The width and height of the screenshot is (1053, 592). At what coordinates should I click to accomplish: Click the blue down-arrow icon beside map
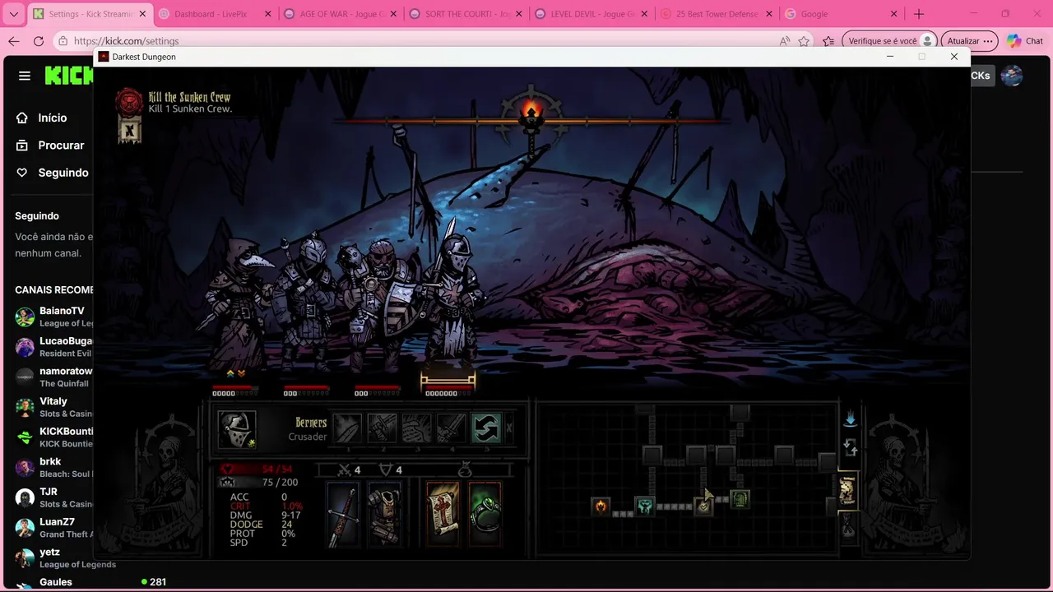[850, 419]
